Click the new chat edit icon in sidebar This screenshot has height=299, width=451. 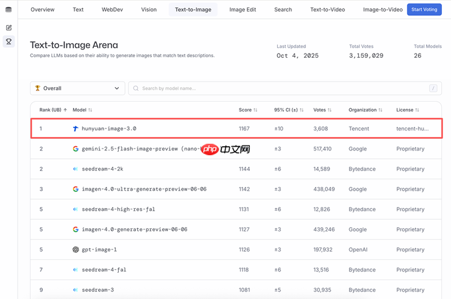click(9, 28)
